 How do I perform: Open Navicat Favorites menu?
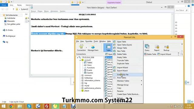[x=89, y=41]
